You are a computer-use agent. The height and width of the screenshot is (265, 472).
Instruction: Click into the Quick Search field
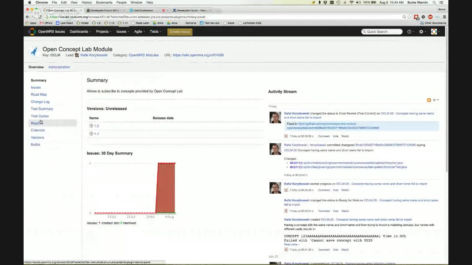pos(382,32)
